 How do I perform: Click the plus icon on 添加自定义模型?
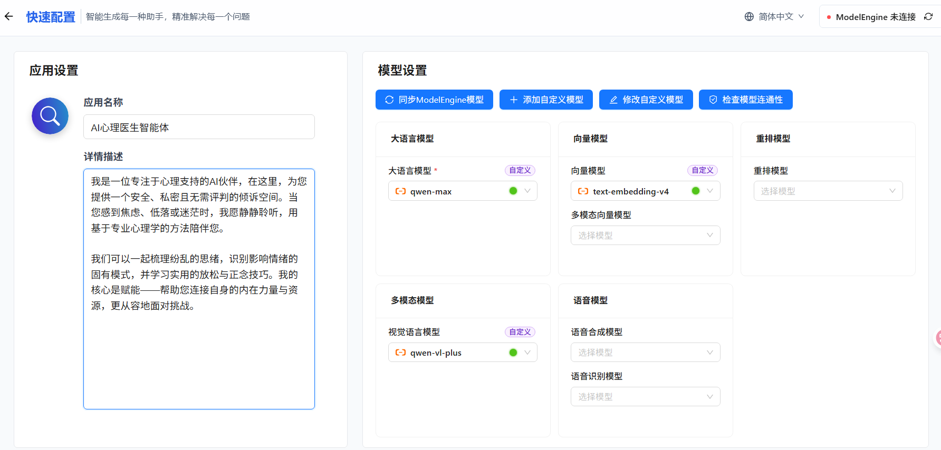pos(514,100)
